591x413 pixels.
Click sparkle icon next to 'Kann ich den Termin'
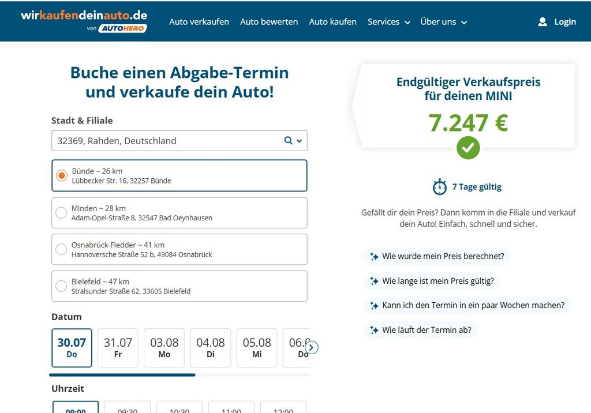click(374, 305)
